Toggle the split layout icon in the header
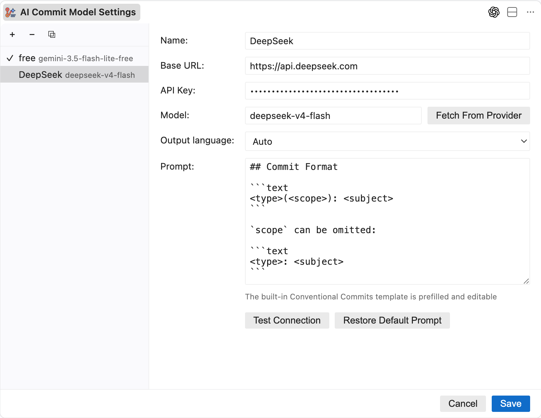This screenshot has width=541, height=418. click(x=512, y=12)
